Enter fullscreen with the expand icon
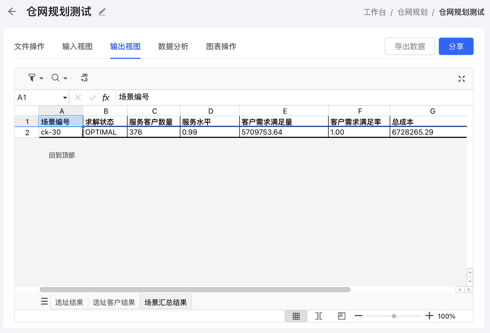Screen dimensions: 490x333 click(461, 79)
